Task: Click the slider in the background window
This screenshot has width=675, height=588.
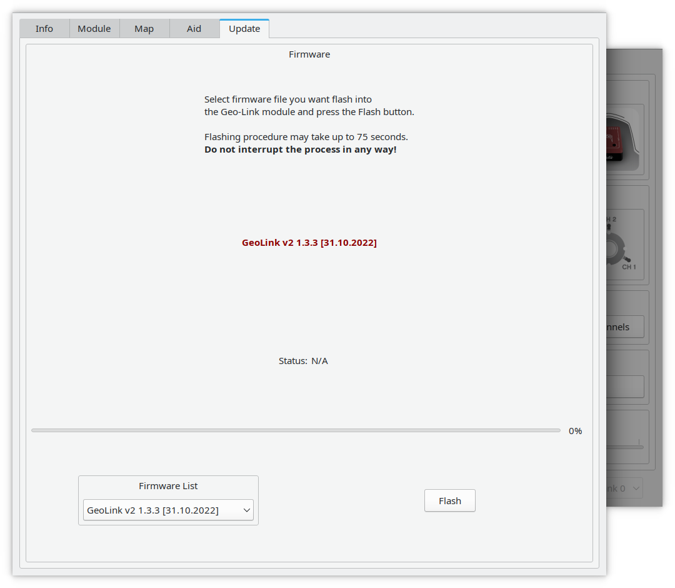Action: [624, 447]
